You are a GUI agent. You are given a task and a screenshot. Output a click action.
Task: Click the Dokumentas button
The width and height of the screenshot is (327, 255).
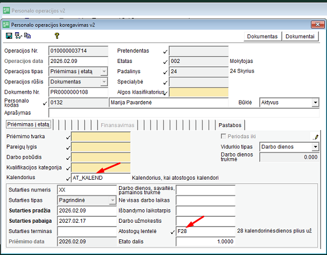coord(262,37)
